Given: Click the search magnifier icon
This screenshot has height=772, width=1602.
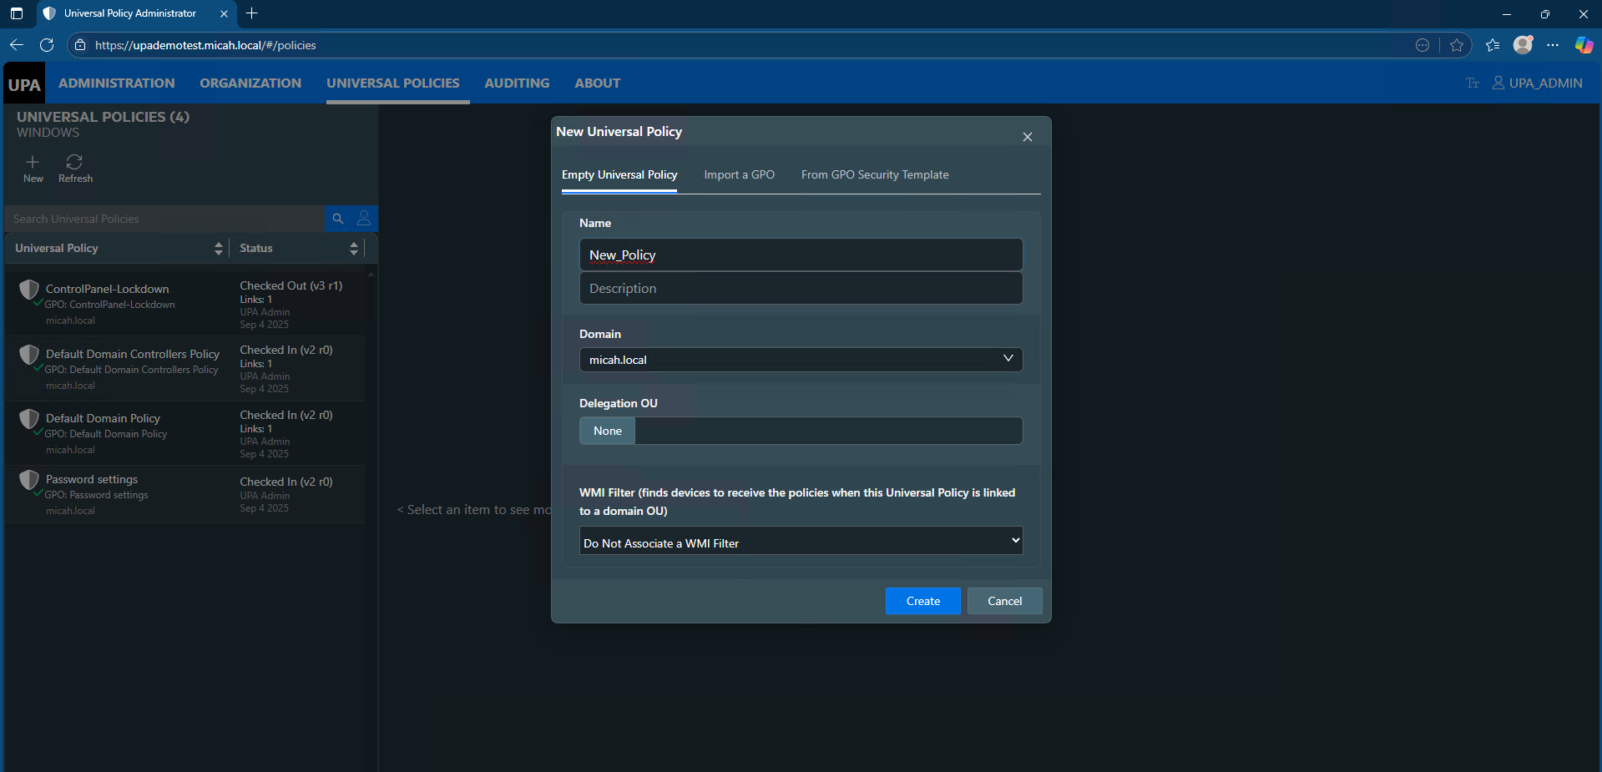Looking at the screenshot, I should 338,219.
